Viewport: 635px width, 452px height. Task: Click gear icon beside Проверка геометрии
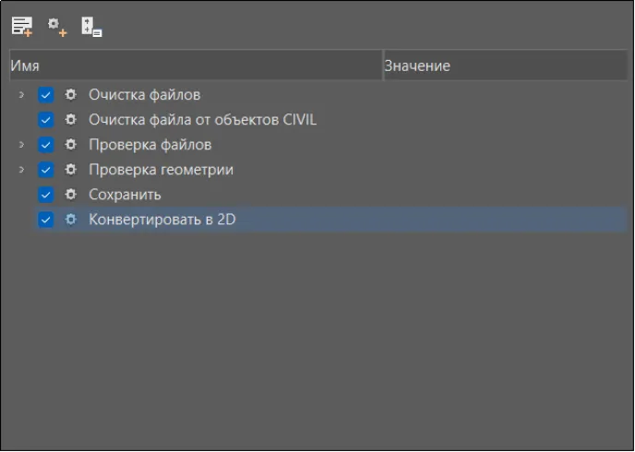(x=71, y=170)
